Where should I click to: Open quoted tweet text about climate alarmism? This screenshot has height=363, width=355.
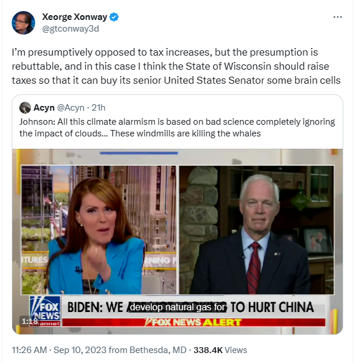pyautogui.click(x=177, y=128)
